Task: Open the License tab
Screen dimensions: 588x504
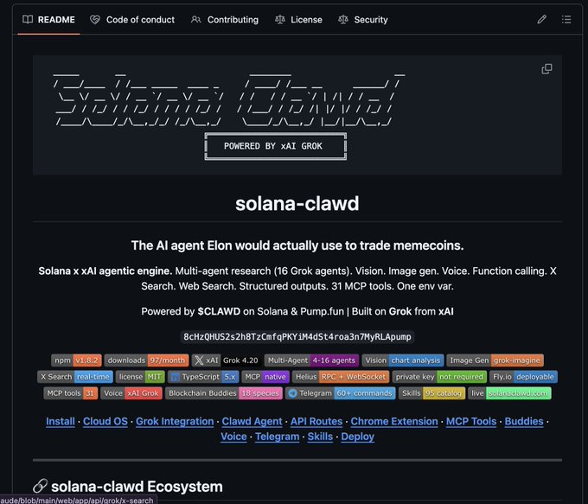Action: (x=298, y=20)
